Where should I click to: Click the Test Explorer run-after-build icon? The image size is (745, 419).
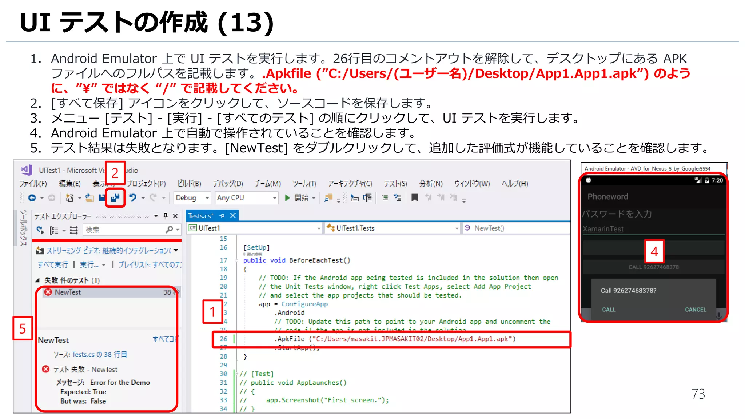[40, 230]
